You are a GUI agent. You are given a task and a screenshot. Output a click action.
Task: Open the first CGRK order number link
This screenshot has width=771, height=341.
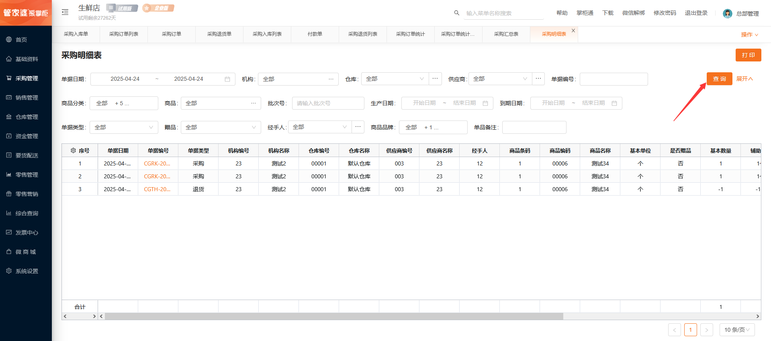pyautogui.click(x=157, y=163)
